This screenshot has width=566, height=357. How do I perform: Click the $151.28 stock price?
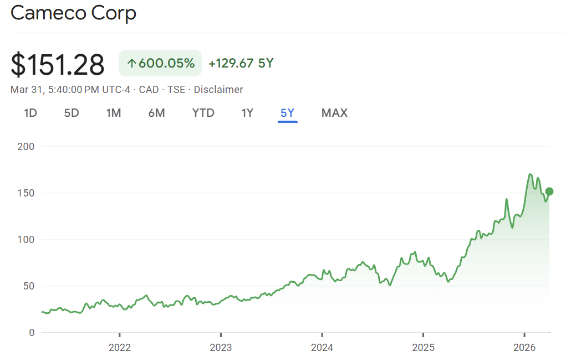(x=58, y=65)
